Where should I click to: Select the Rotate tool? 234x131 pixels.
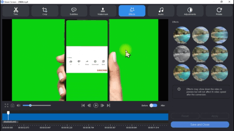point(219,11)
